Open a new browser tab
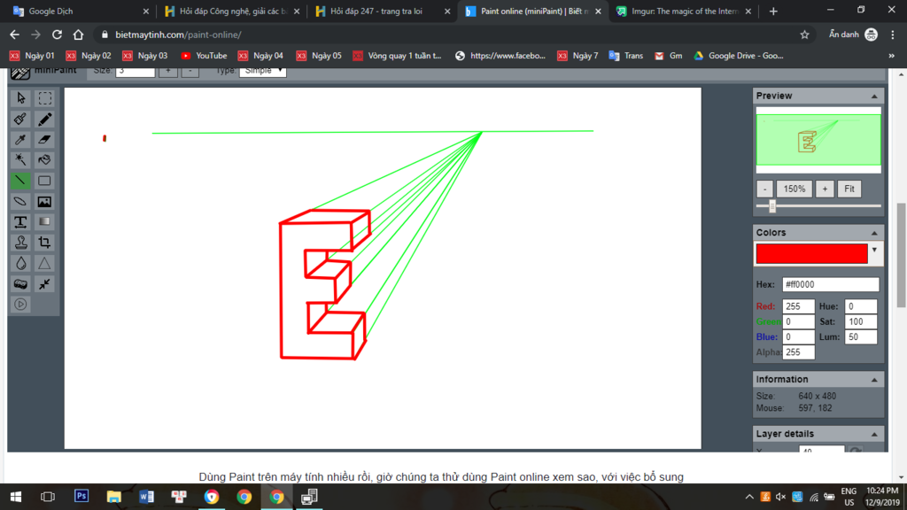This screenshot has height=510, width=907. pyautogui.click(x=773, y=11)
